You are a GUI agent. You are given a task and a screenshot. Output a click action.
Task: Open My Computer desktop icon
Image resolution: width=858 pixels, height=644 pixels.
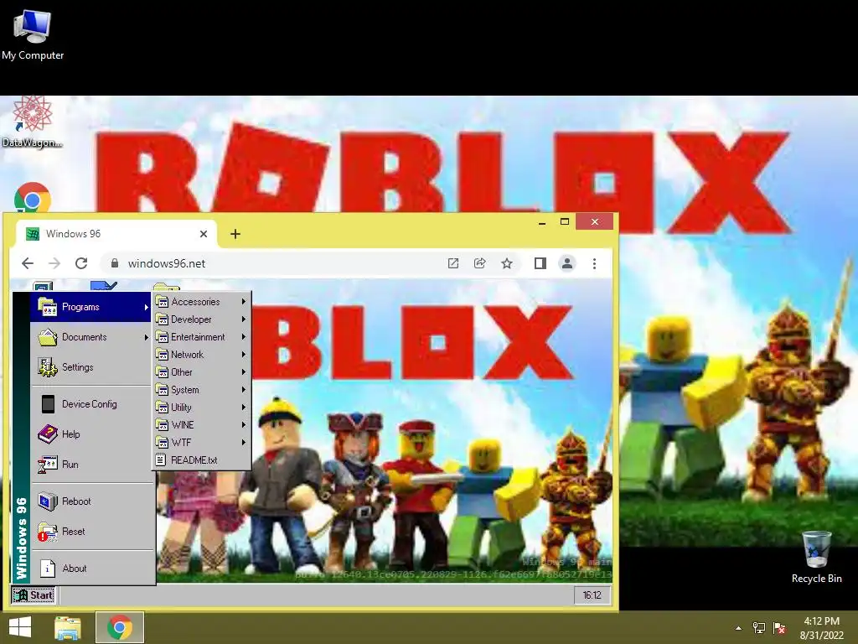click(x=33, y=34)
